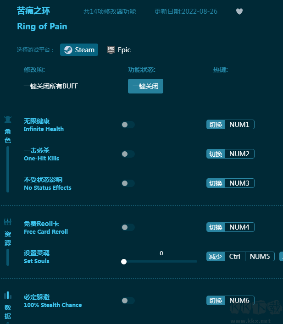The image size is (283, 324).
Task: Click the resources category icon in sidebar
Action: click(x=8, y=222)
